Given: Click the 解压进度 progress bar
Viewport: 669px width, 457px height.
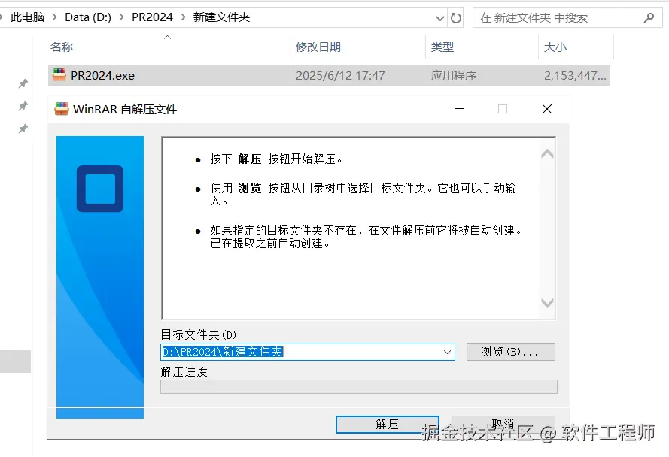Looking at the screenshot, I should click(x=359, y=386).
